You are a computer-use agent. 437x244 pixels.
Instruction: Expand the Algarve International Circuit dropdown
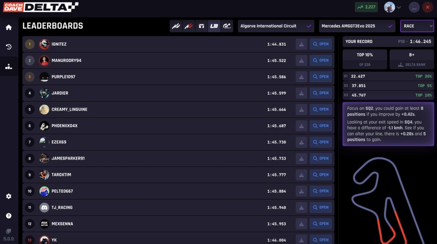point(276,26)
